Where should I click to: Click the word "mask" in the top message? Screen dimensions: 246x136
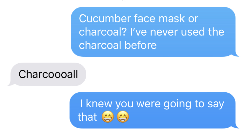coord(172,19)
